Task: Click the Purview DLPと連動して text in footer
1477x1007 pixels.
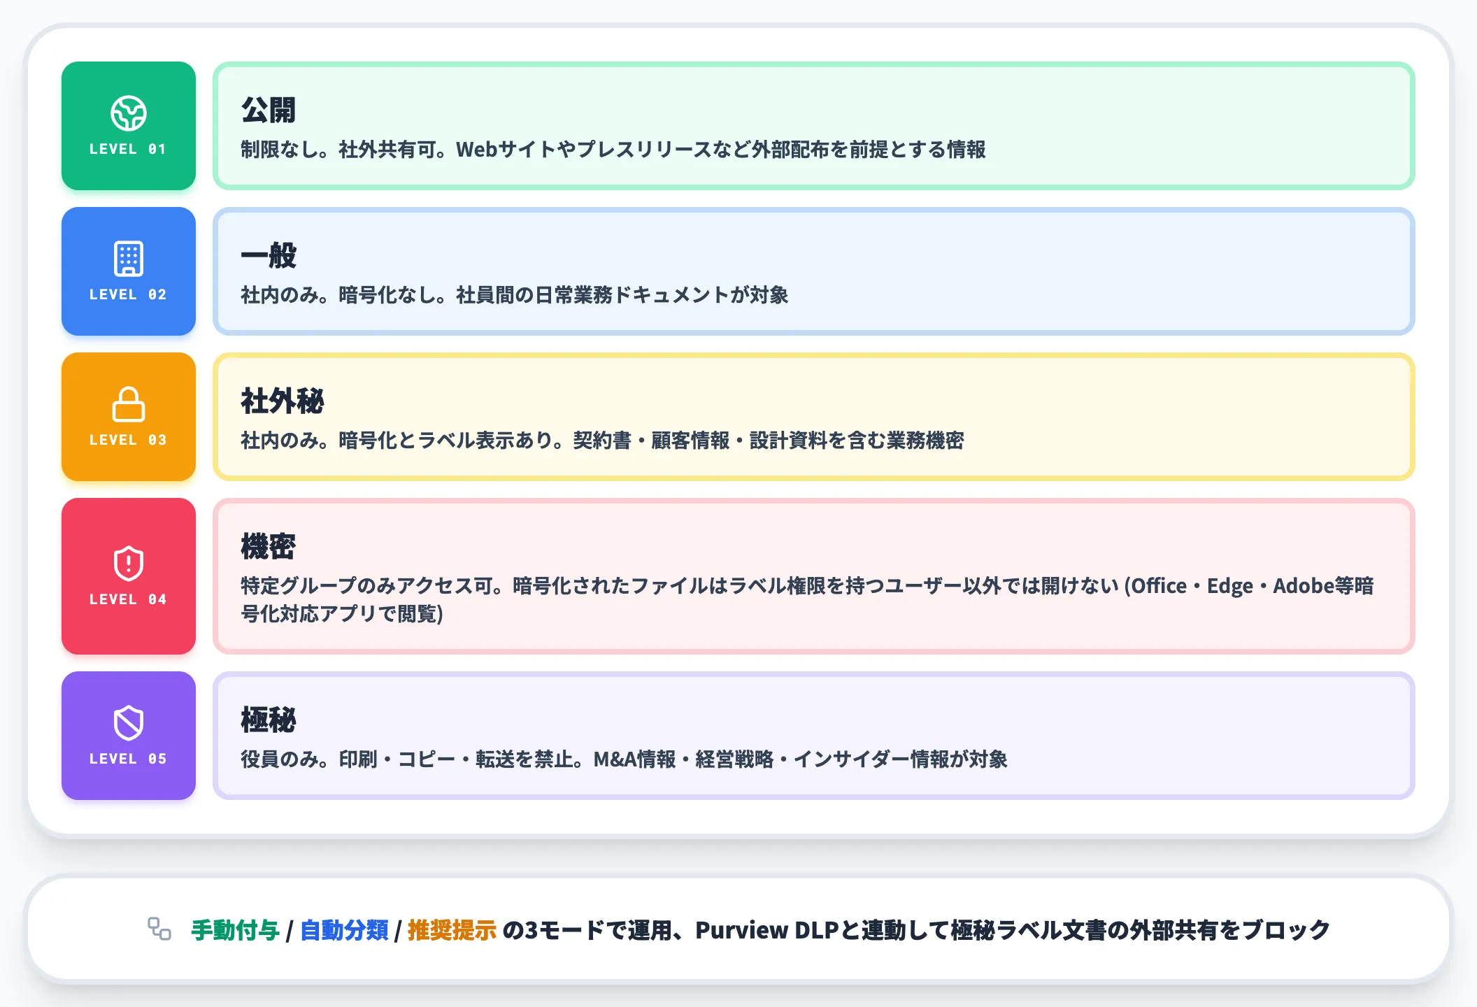Action: click(823, 930)
